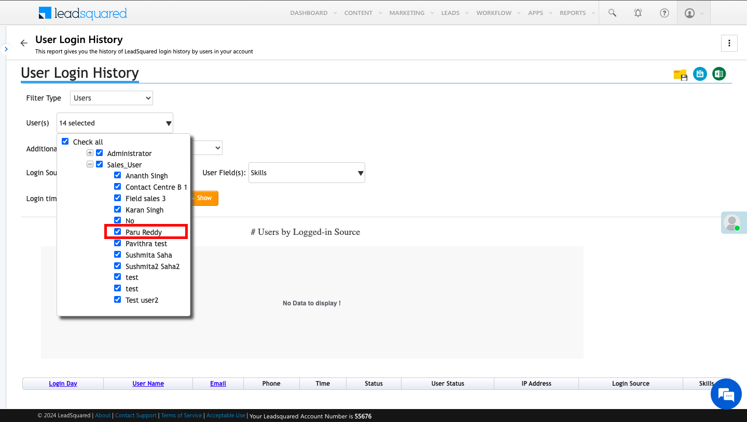747x422 pixels.
Task: Click the "# Users by Logged-in Source" chart title
Action: click(x=306, y=232)
